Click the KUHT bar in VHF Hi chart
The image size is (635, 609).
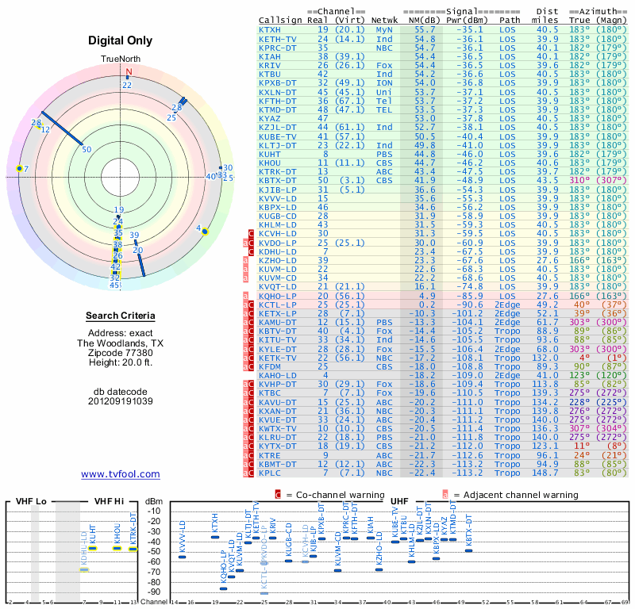92,548
